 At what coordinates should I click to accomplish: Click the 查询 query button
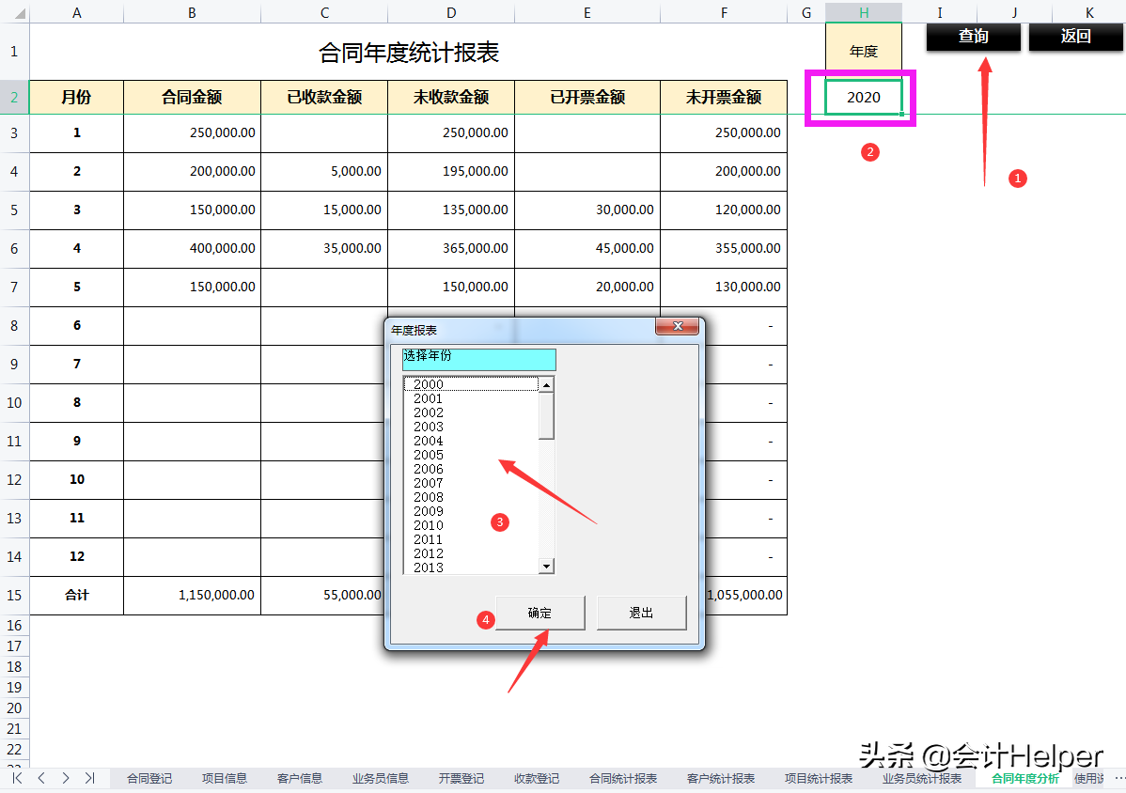click(x=973, y=38)
